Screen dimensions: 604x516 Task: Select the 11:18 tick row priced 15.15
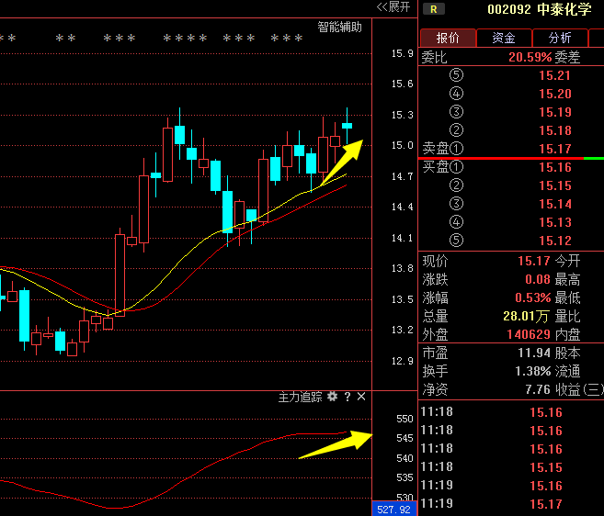(x=511, y=467)
